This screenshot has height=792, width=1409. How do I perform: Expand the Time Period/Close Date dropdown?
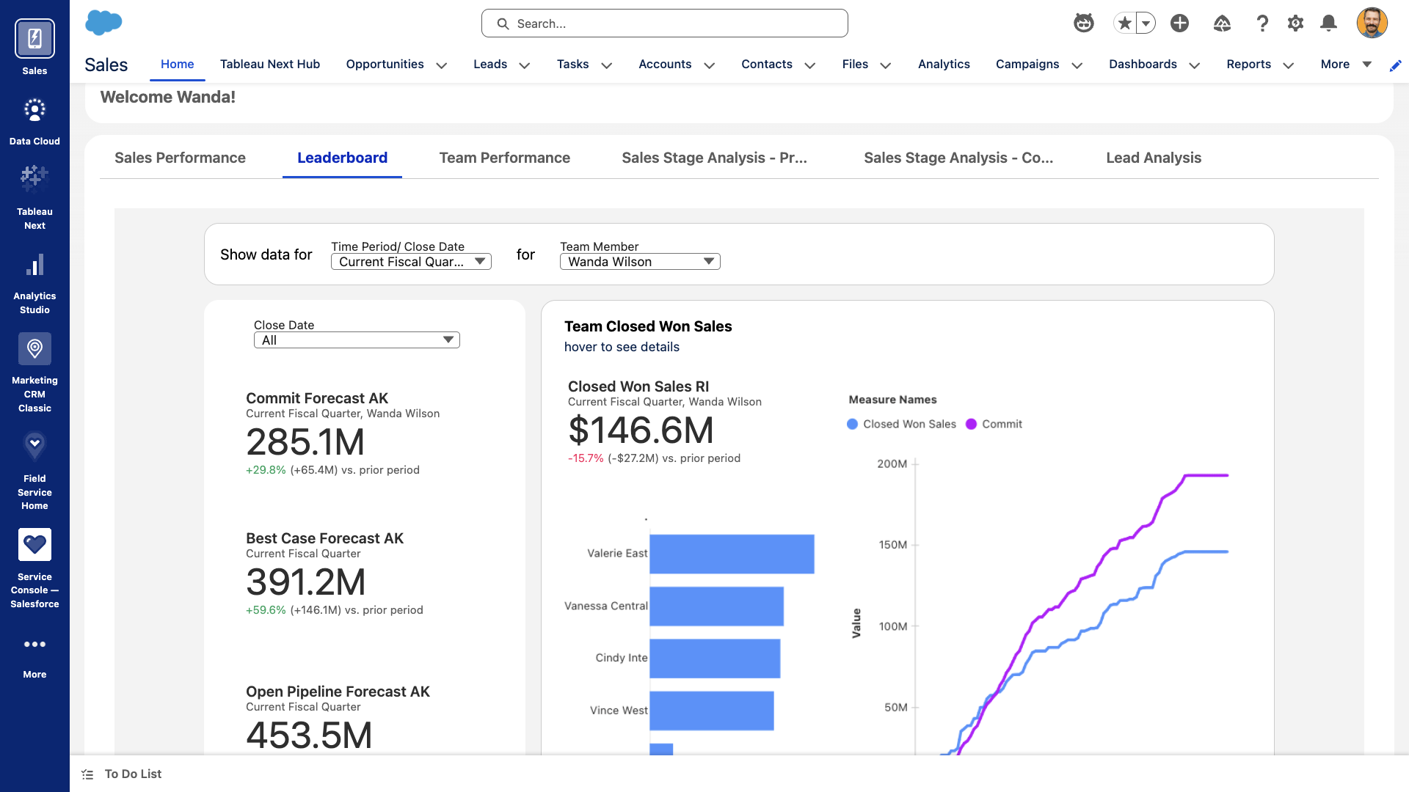coord(411,262)
